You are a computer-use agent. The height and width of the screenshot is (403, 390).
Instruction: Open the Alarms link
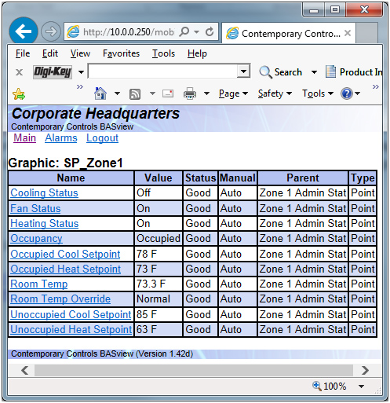pyautogui.click(x=61, y=138)
